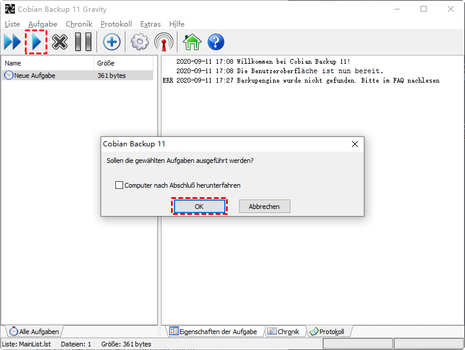
Task: Click the '361 bytes' size cell
Action: [111, 76]
